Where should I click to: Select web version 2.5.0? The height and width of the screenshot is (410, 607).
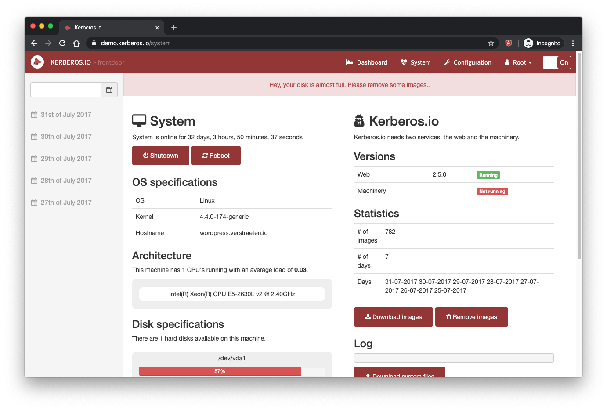pyautogui.click(x=439, y=174)
